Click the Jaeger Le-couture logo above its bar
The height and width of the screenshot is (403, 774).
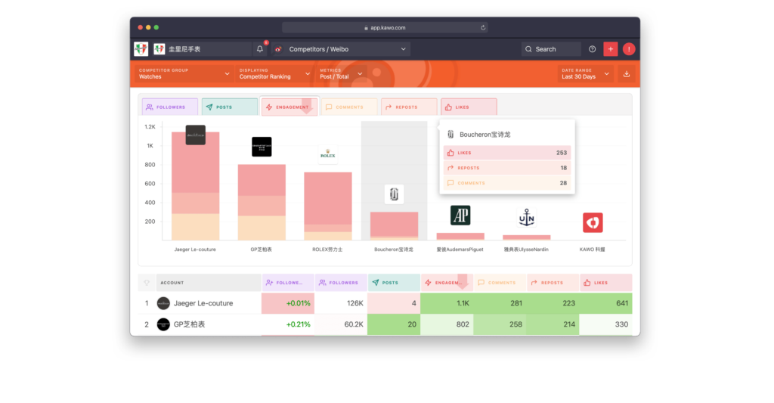[196, 135]
